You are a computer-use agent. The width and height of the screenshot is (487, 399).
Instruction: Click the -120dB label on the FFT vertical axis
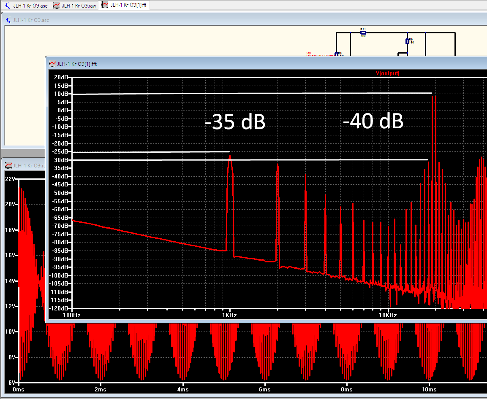(x=59, y=308)
